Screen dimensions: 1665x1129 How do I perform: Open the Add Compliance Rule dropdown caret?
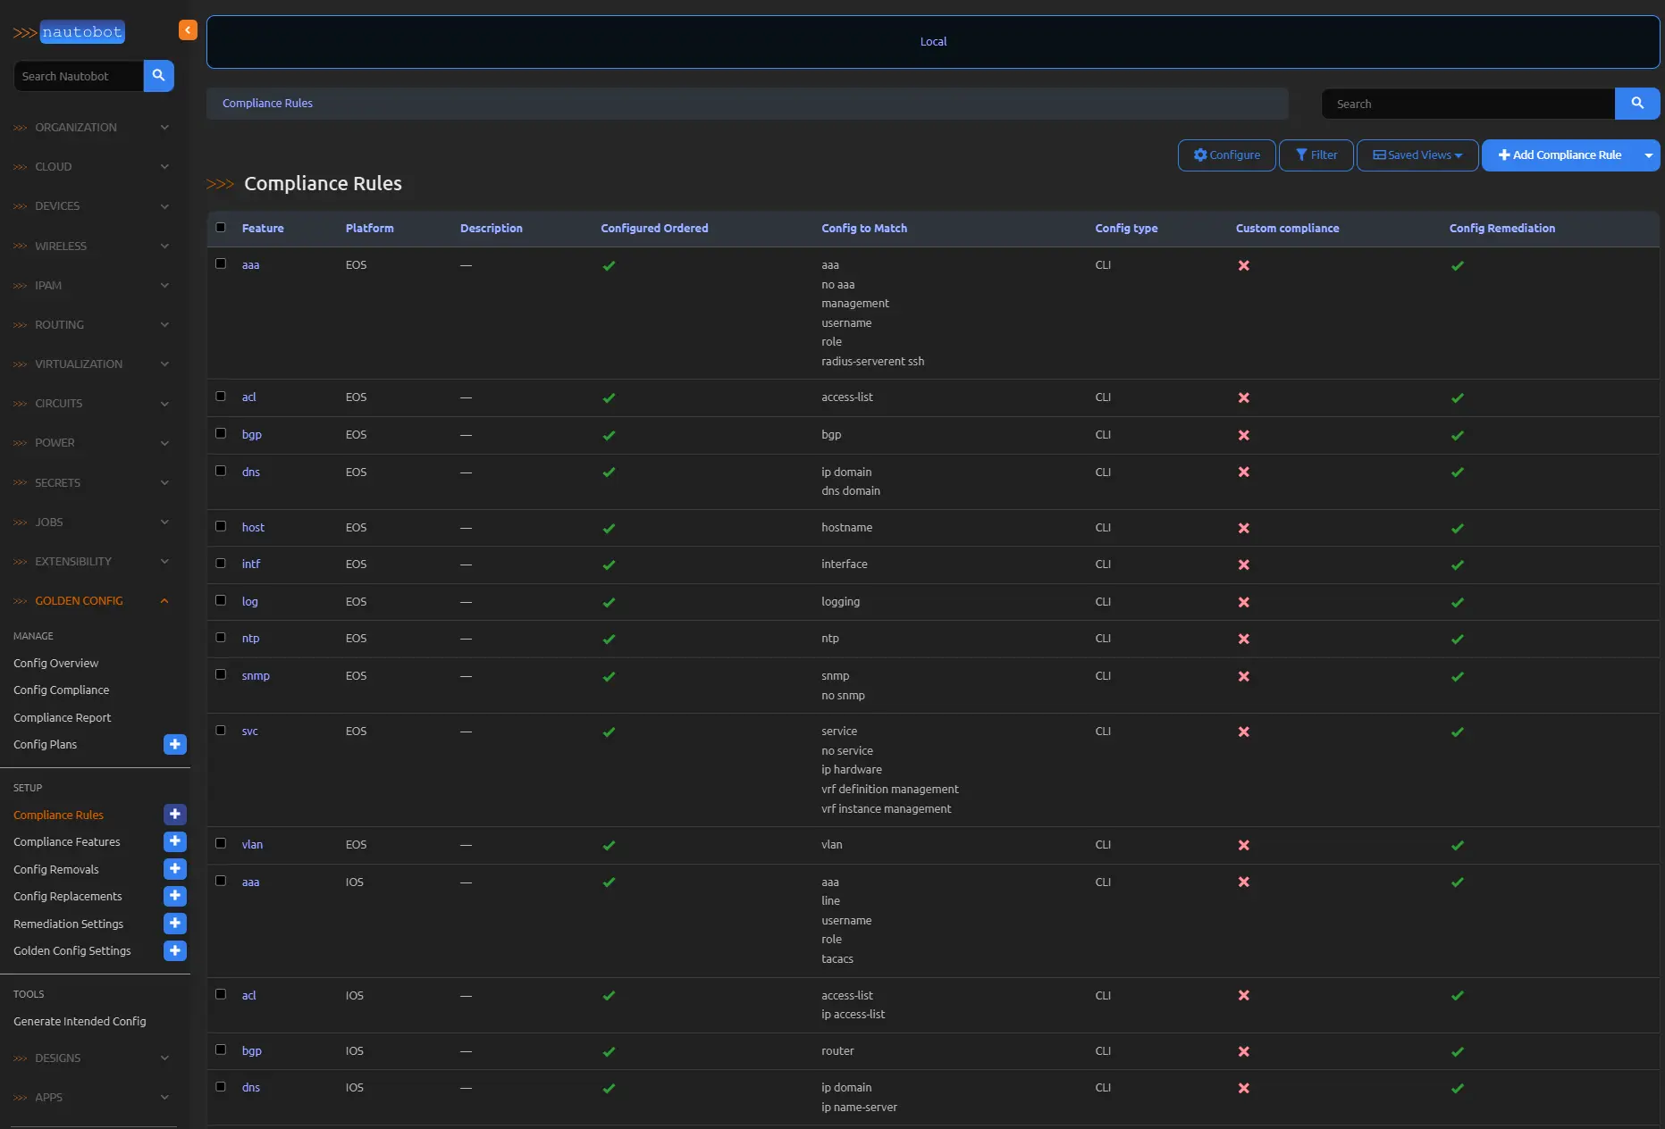(1648, 155)
